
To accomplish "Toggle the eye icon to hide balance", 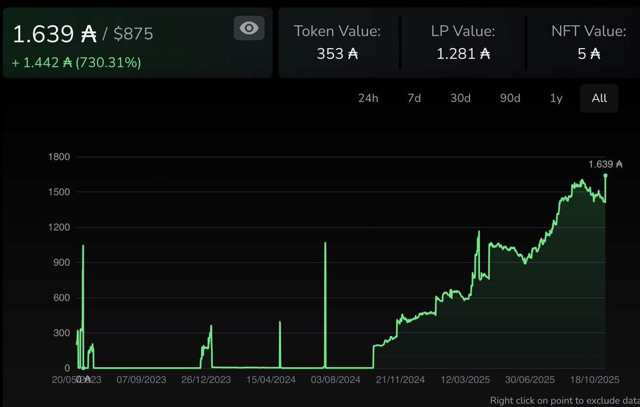I will [249, 28].
